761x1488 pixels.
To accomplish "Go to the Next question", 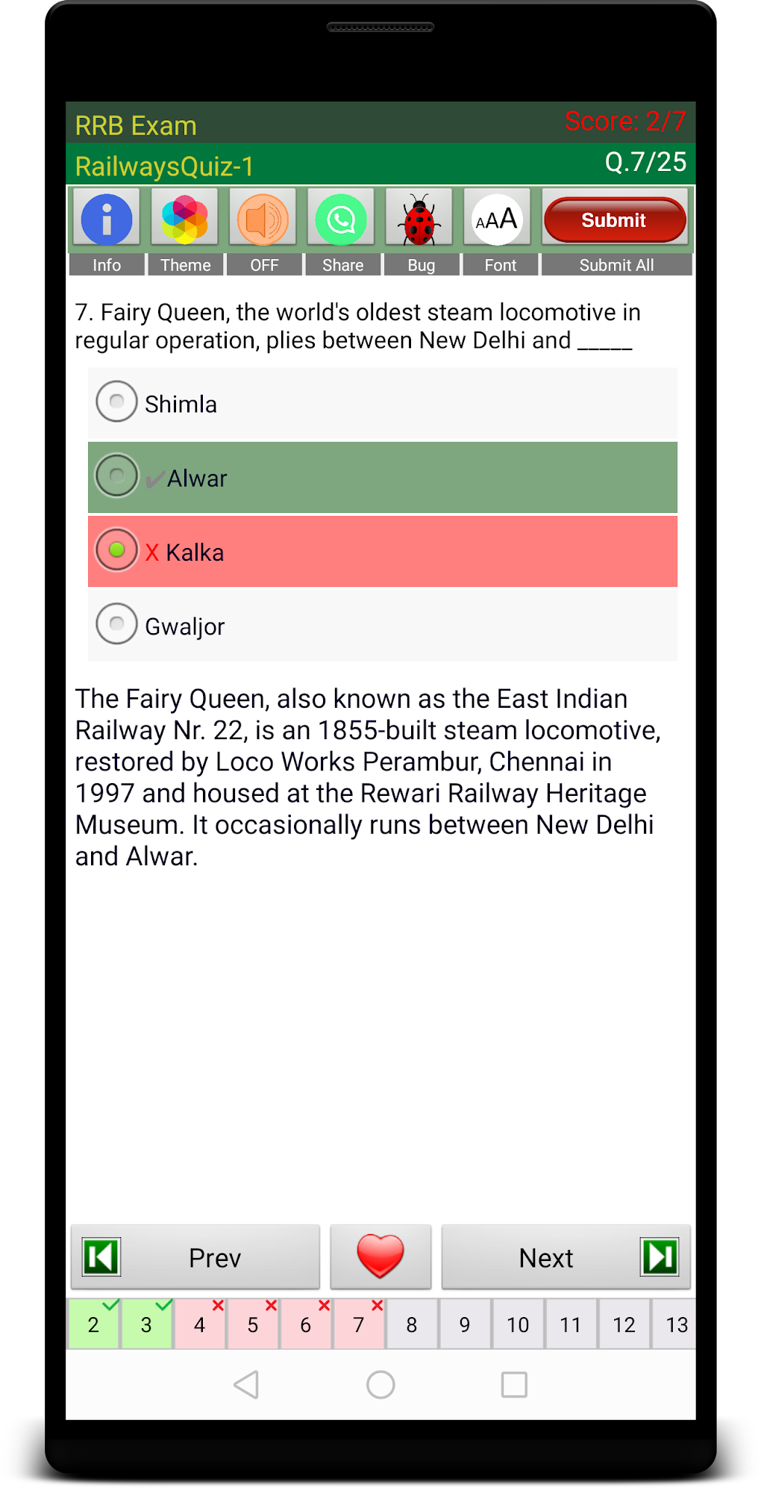I will pos(566,1257).
